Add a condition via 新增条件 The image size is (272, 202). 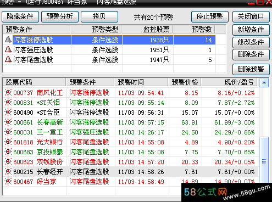tap(251, 30)
